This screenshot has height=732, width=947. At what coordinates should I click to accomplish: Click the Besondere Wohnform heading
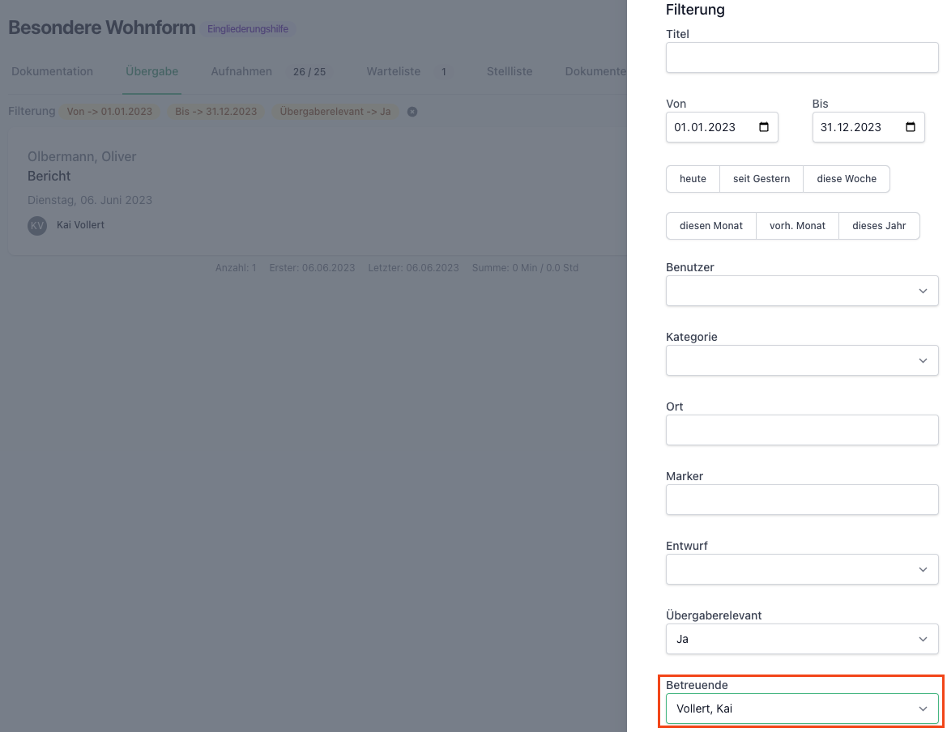pos(102,28)
